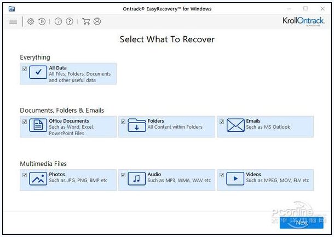The height and width of the screenshot is (237, 334).
Task: Open the user account icon
Action: (x=97, y=21)
